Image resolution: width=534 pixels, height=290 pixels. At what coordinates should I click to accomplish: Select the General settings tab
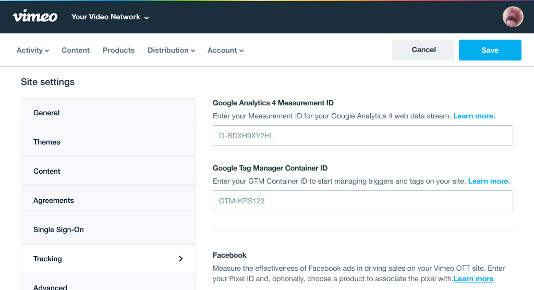[108, 113]
